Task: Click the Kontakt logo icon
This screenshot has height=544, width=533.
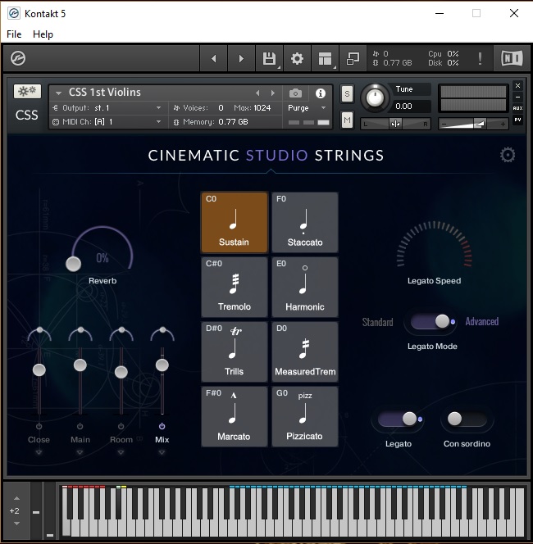Action: pyautogui.click(x=18, y=59)
